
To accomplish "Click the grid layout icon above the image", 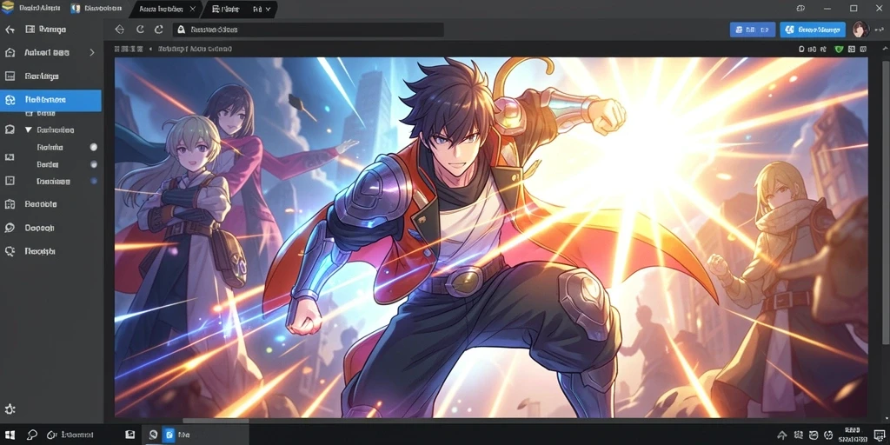I will [x=852, y=50].
